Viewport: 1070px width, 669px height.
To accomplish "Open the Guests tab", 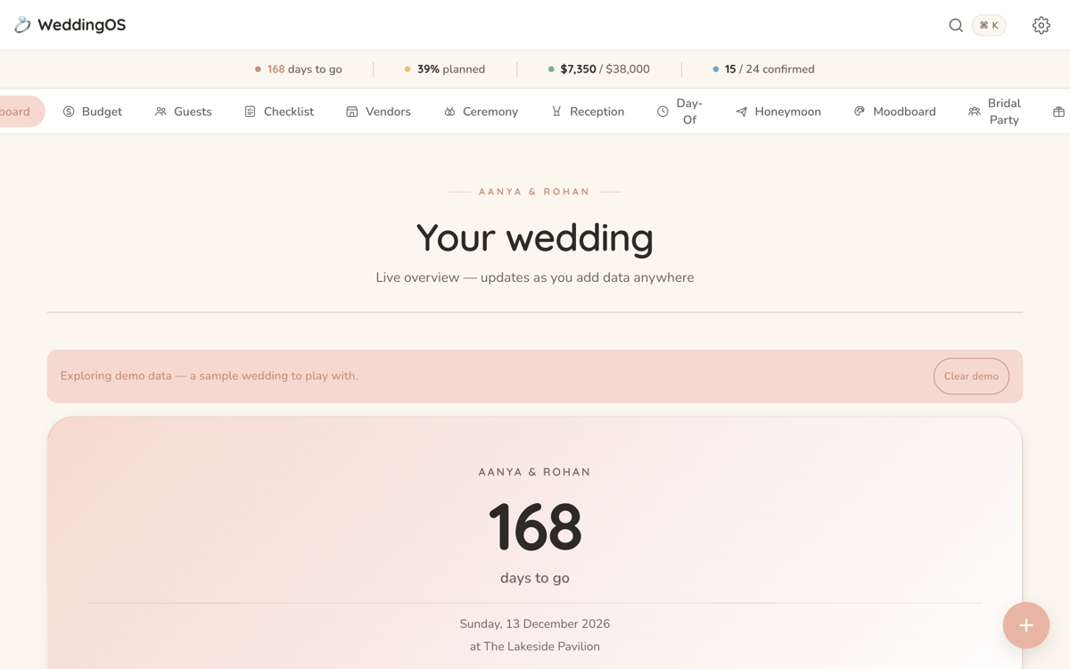I will 183,111.
